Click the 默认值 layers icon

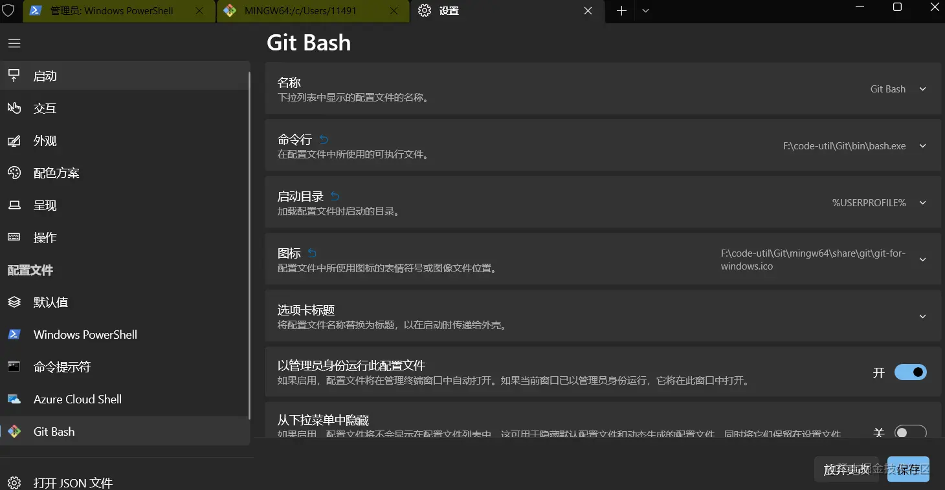click(x=14, y=302)
